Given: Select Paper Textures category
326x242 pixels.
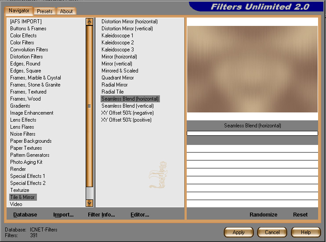Looking at the screenshot, I should point(26,148).
